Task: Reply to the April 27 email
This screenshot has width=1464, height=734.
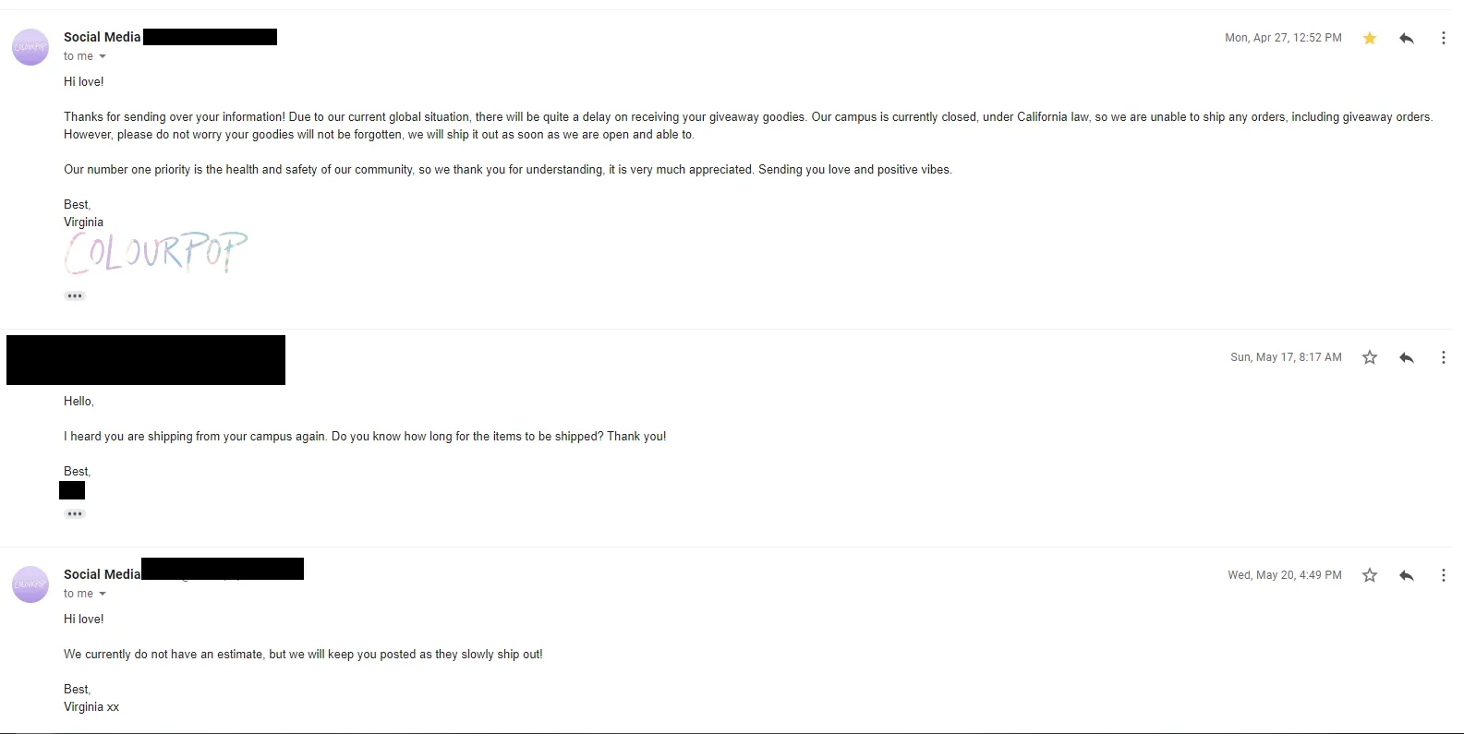Action: coord(1407,38)
